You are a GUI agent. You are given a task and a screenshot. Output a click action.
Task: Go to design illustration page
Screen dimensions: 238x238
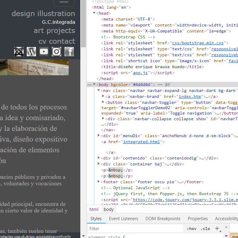point(43,13)
